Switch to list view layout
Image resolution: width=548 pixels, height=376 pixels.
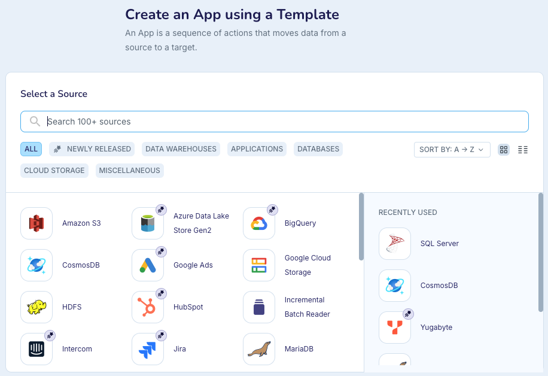point(523,149)
